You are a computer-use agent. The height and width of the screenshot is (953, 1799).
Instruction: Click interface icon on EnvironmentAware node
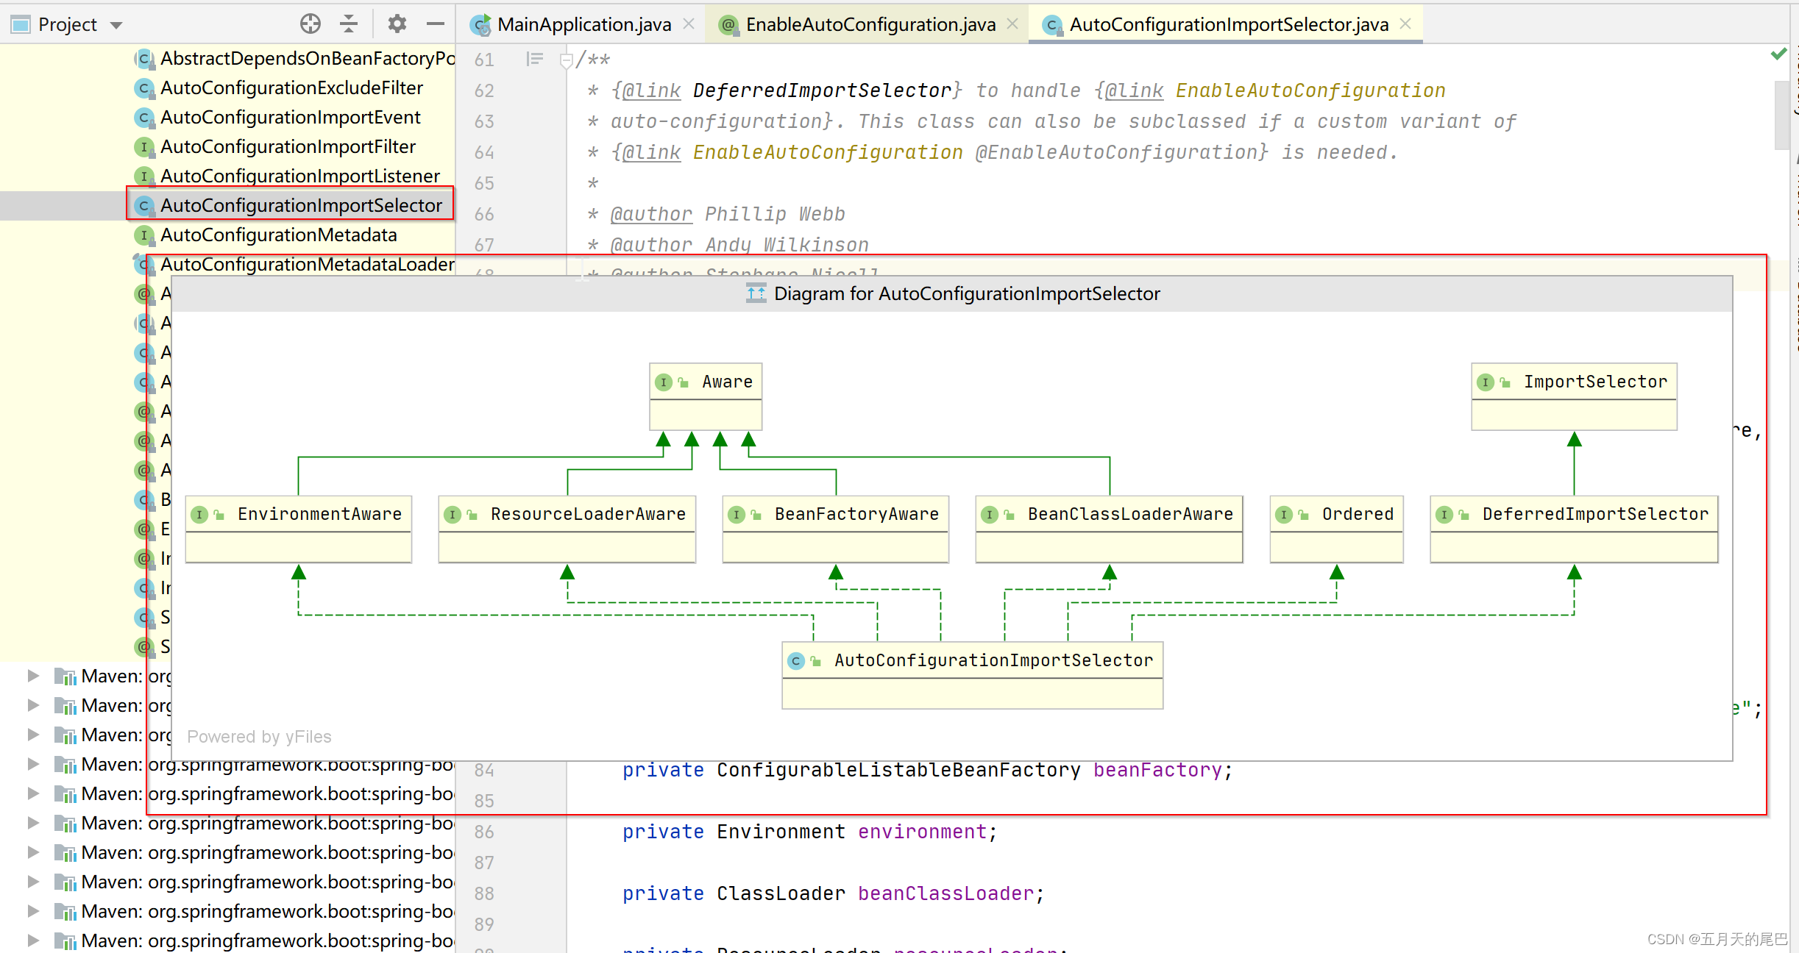199,515
